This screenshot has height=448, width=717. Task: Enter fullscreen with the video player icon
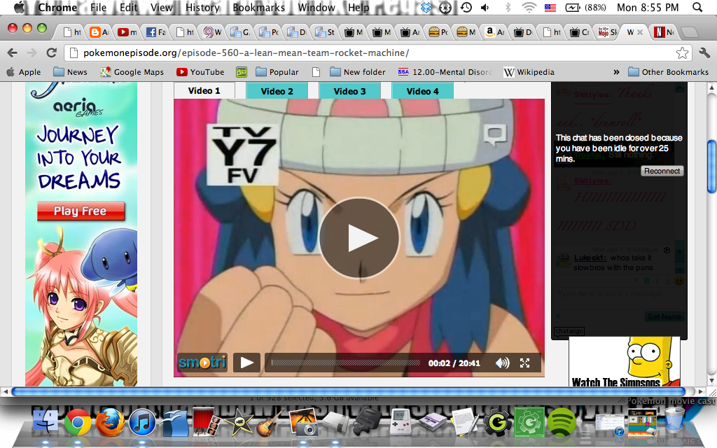(524, 363)
